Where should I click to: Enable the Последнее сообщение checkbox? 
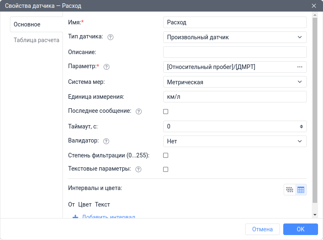pos(166,112)
